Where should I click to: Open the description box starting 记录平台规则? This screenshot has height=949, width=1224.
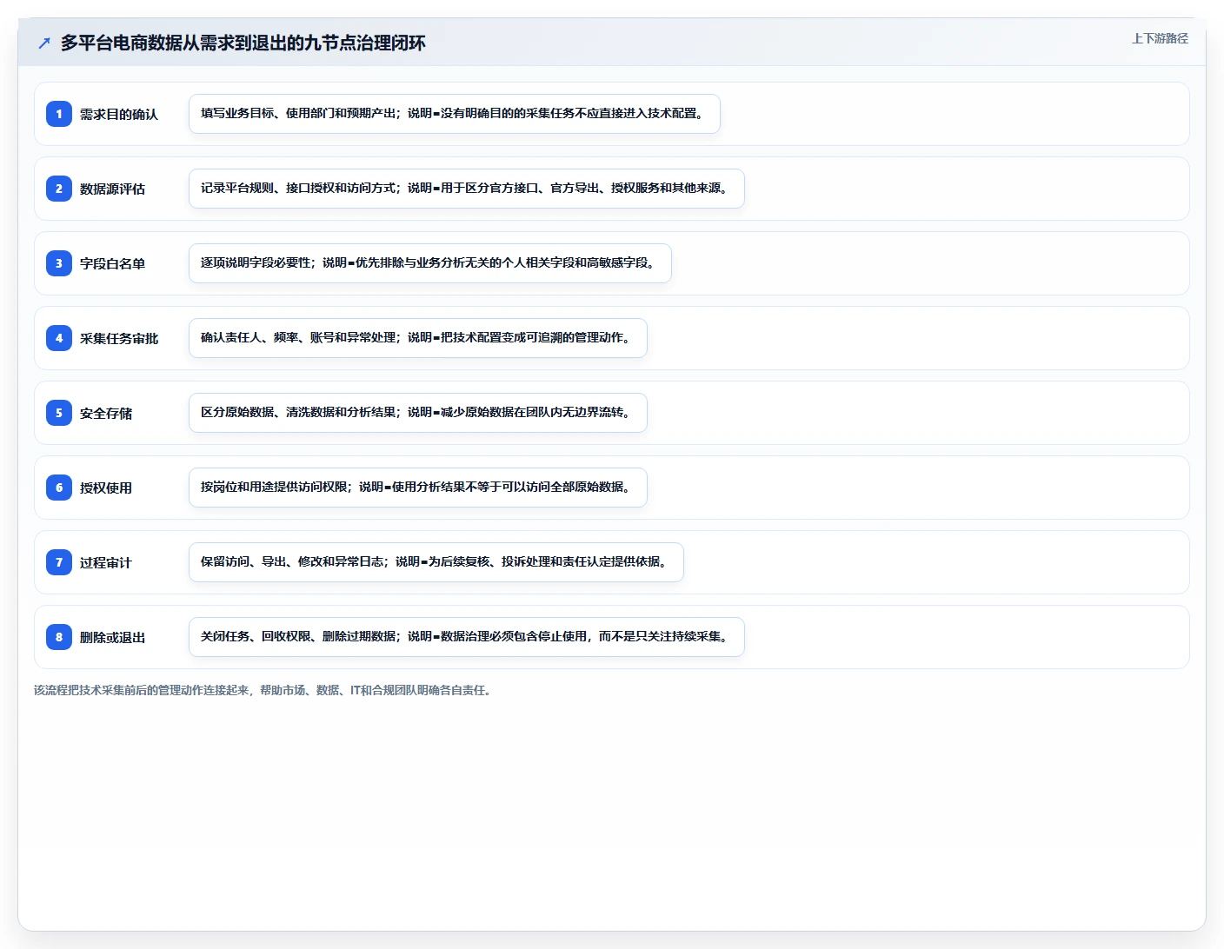click(x=467, y=189)
